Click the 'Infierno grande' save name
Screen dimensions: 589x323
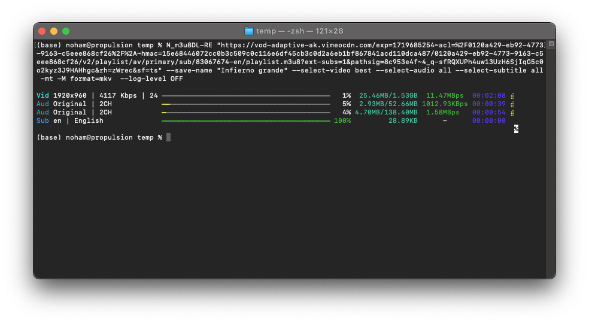click(x=252, y=70)
